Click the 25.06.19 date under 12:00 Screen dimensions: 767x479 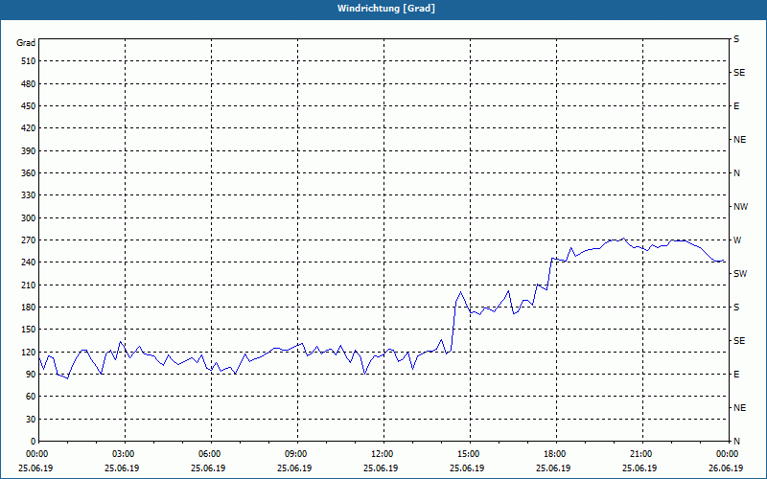click(381, 468)
